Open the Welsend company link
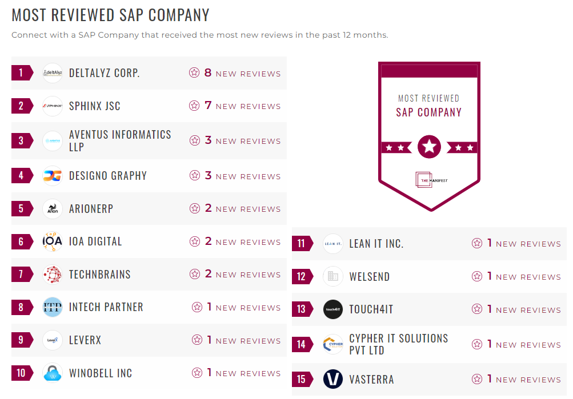Viewport: 573px width, 399px height. tap(369, 277)
